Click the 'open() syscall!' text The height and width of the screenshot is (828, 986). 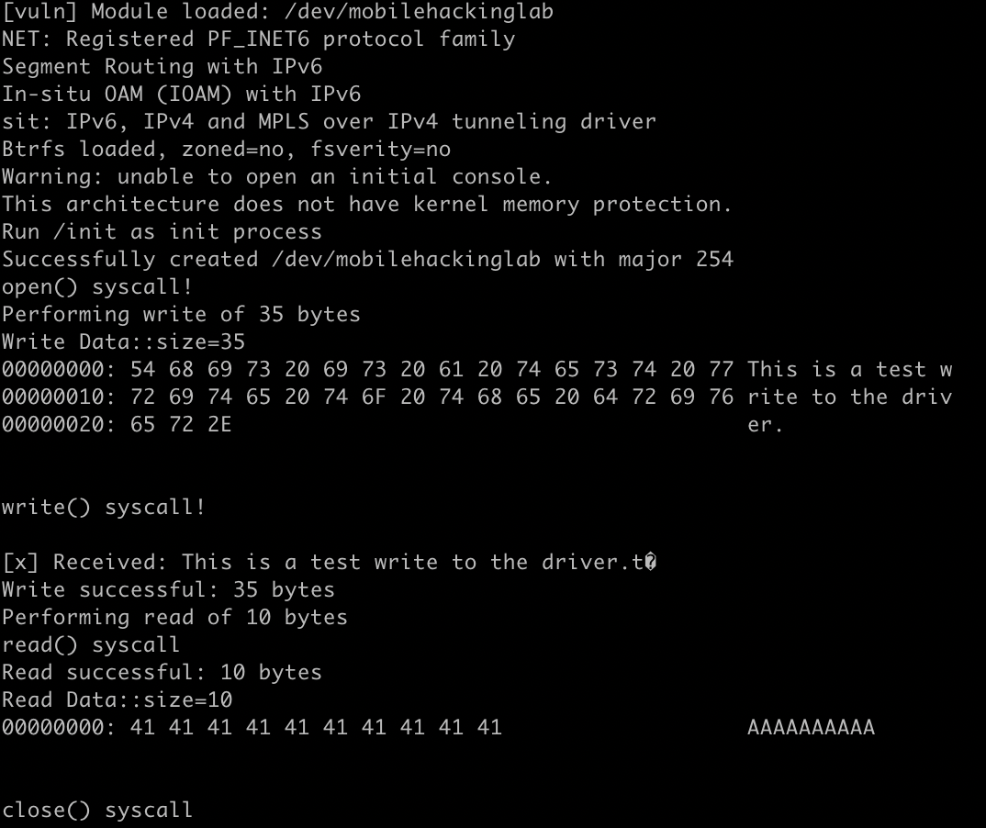click(x=96, y=286)
